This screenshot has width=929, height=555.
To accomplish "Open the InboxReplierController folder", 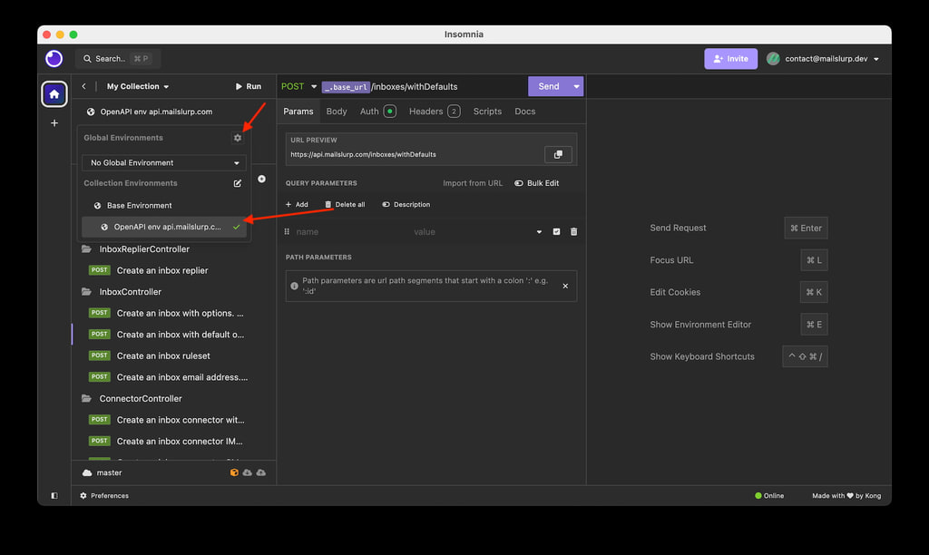I will pyautogui.click(x=136, y=248).
